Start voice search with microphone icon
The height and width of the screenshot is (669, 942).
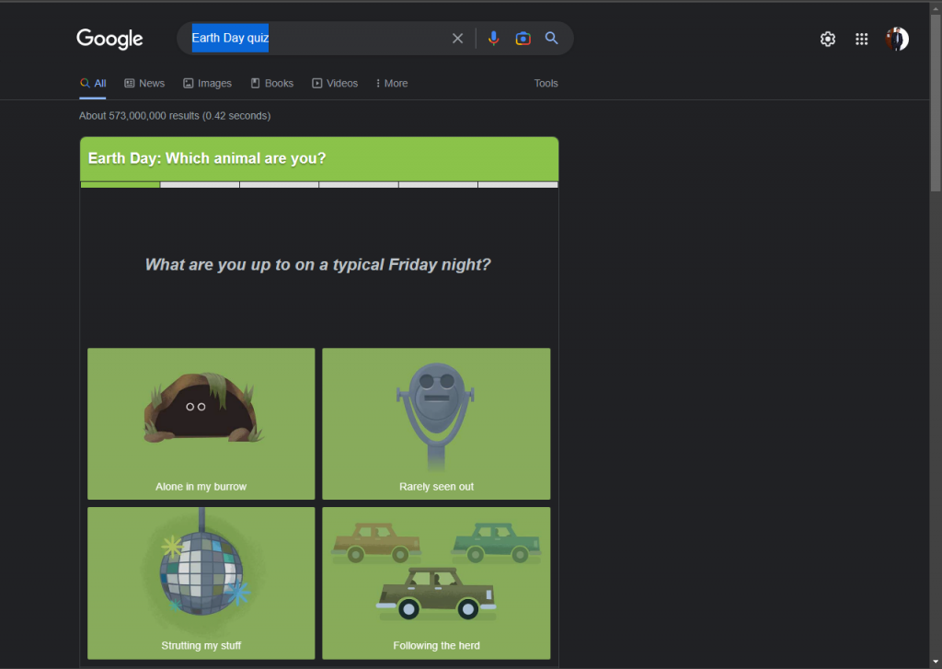[x=493, y=39]
